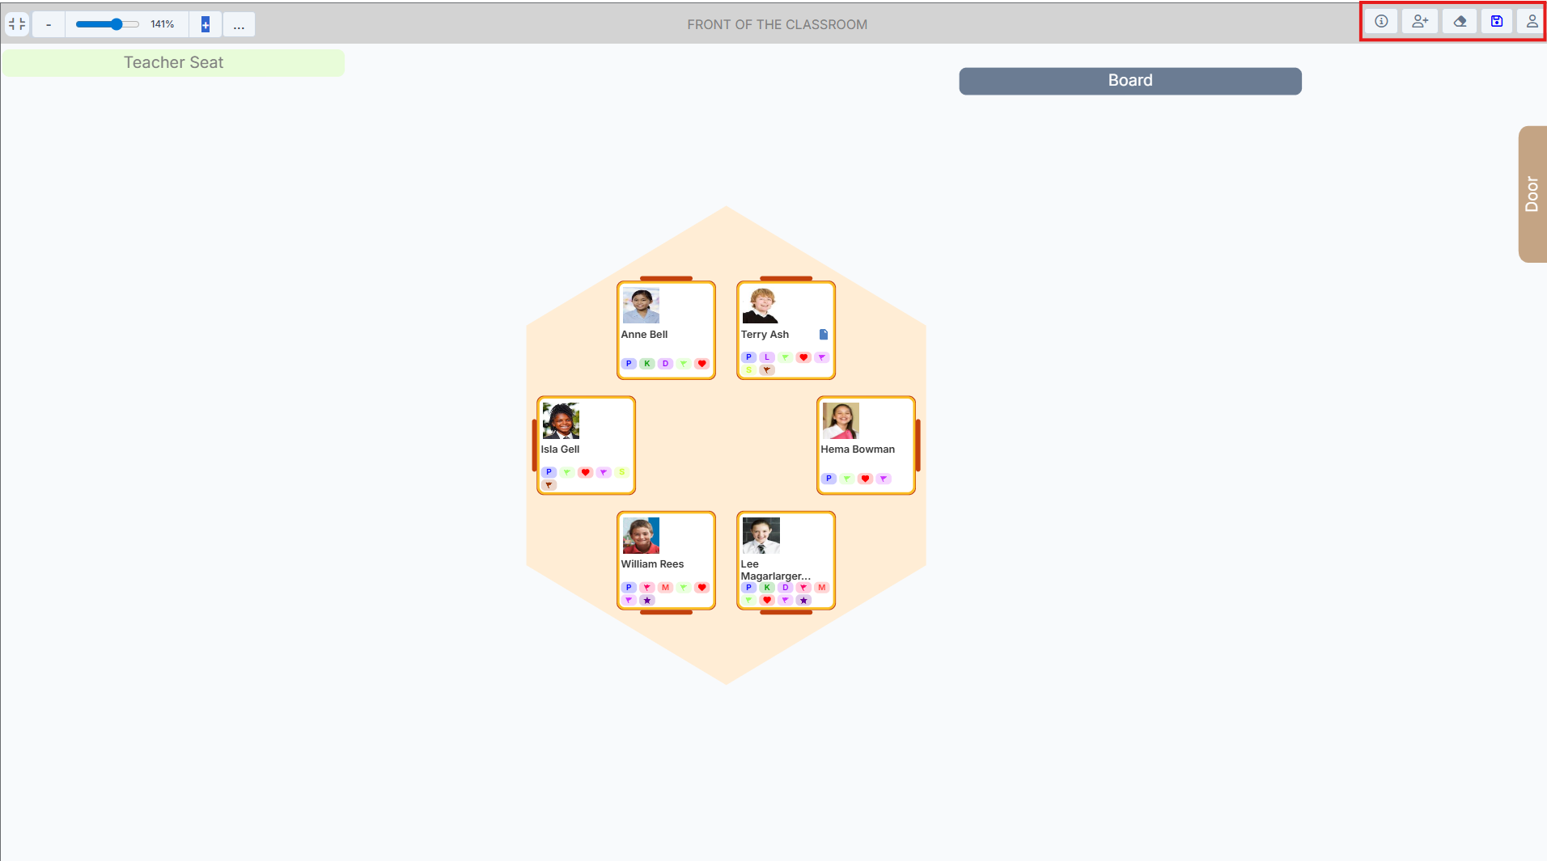Zoom out with the minus button
The image size is (1547, 861).
click(x=49, y=24)
